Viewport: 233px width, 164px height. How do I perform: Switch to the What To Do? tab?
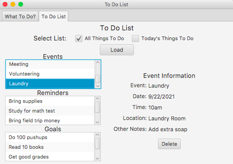pyautogui.click(x=20, y=16)
